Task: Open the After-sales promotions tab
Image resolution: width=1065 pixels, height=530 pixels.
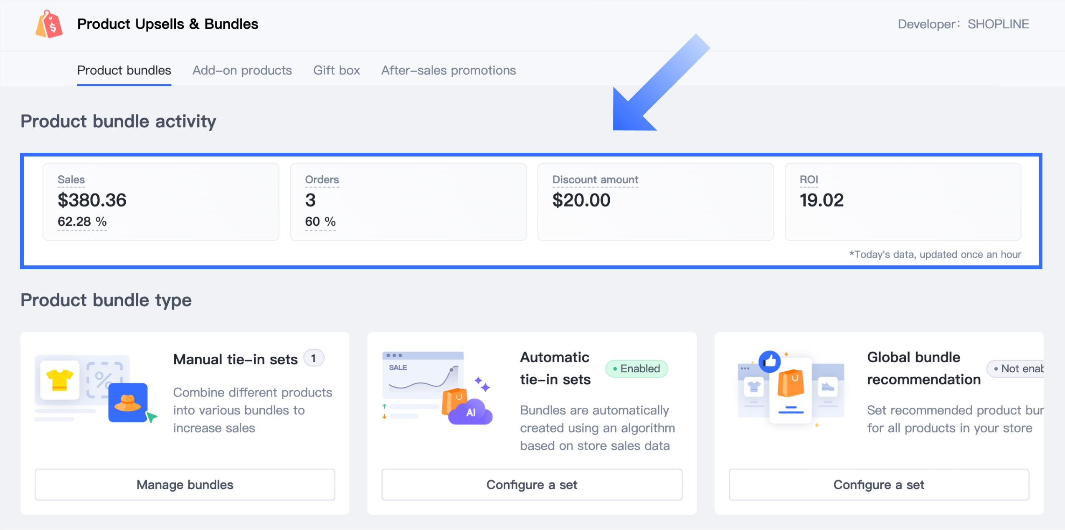Action: click(448, 70)
